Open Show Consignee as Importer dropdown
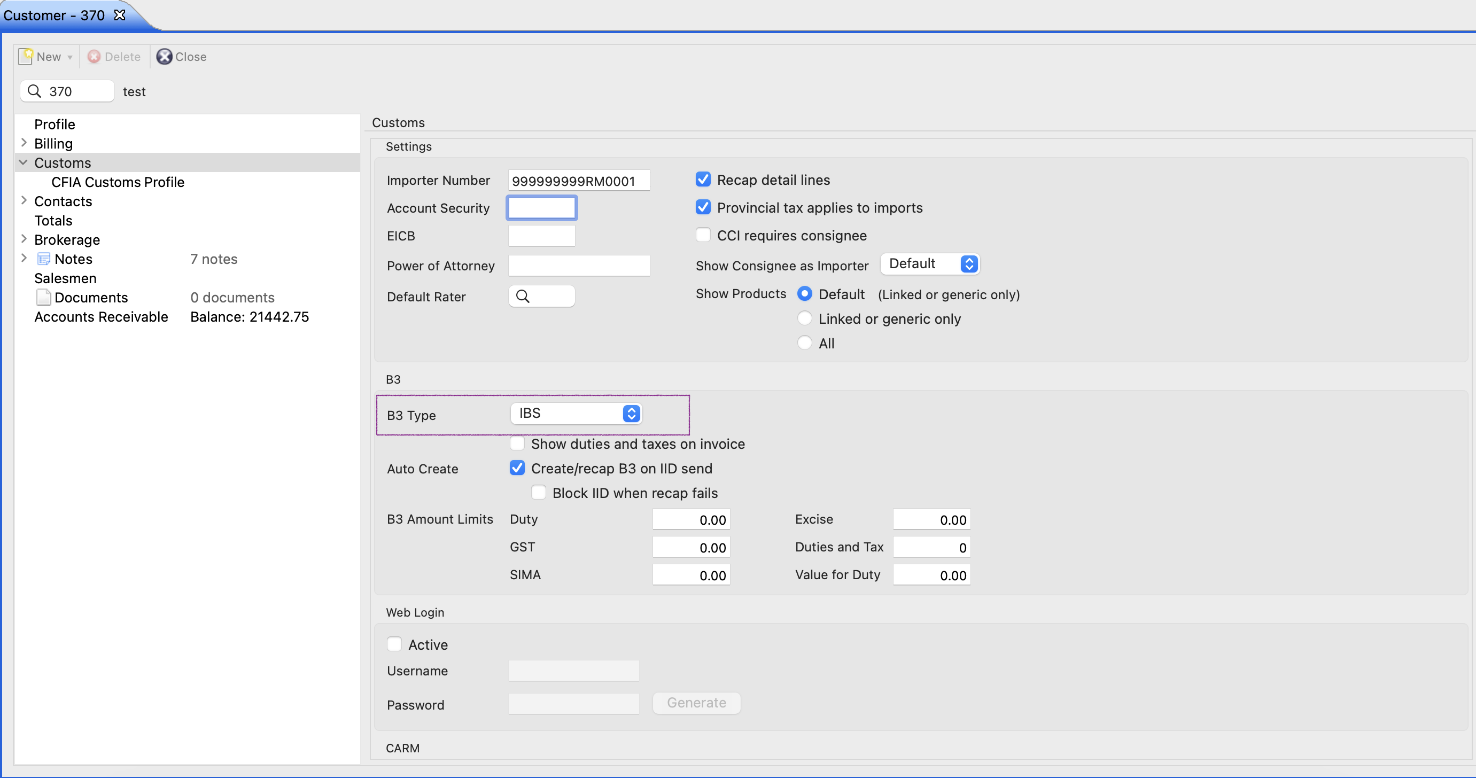 pyautogui.click(x=930, y=263)
